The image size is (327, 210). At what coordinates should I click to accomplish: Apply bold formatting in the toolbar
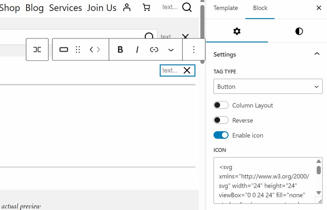click(120, 49)
